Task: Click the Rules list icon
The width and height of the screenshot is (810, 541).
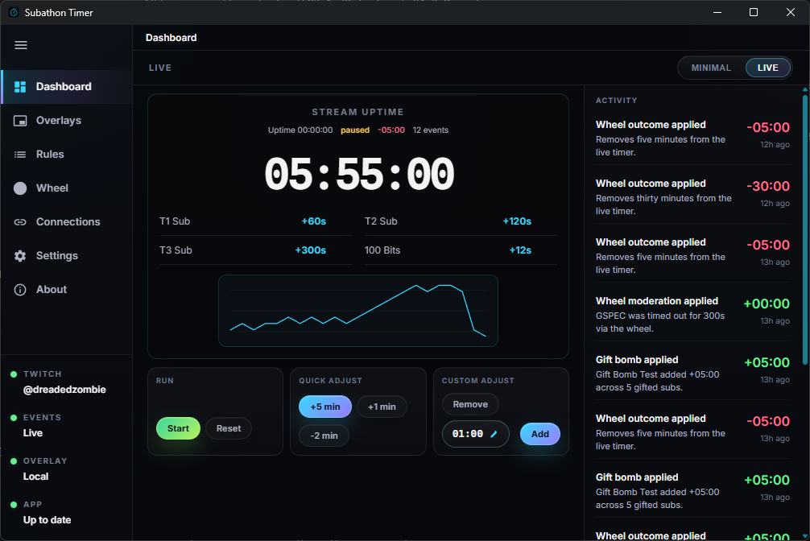Action: pos(20,155)
